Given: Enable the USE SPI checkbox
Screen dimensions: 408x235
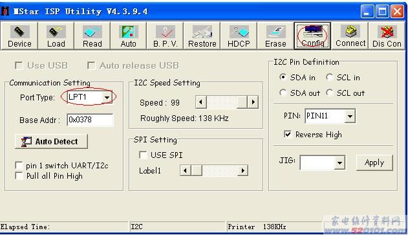Looking at the screenshot, I should 143,155.
